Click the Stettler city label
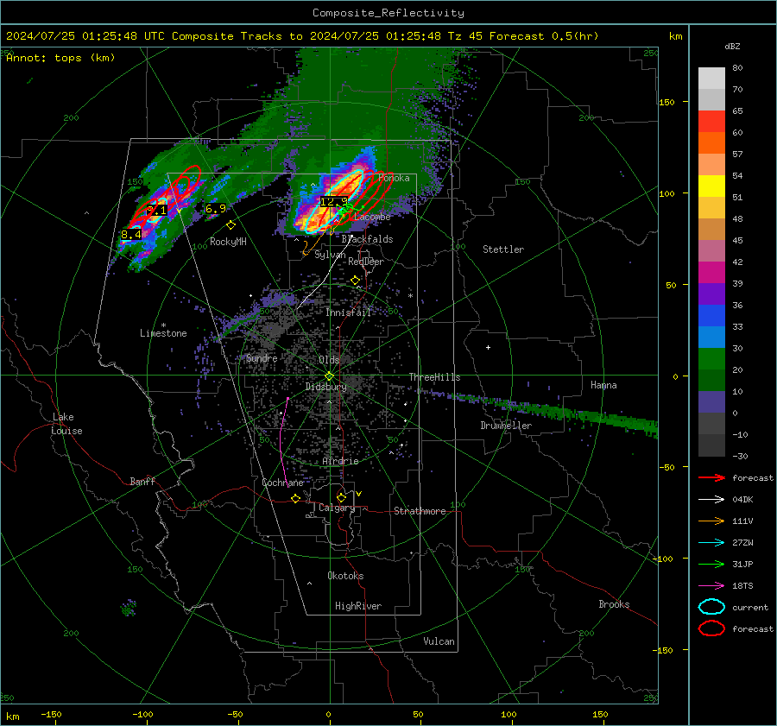Viewport: 777px width, 726px height. (x=503, y=249)
